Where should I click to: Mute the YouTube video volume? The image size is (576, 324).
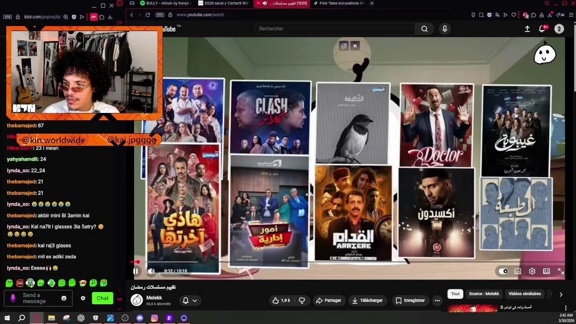point(151,271)
